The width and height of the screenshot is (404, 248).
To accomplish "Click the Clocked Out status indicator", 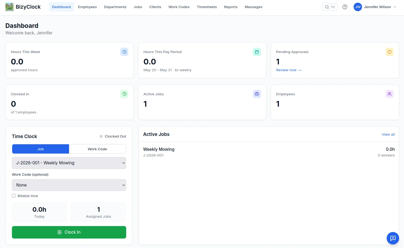I will (113, 136).
